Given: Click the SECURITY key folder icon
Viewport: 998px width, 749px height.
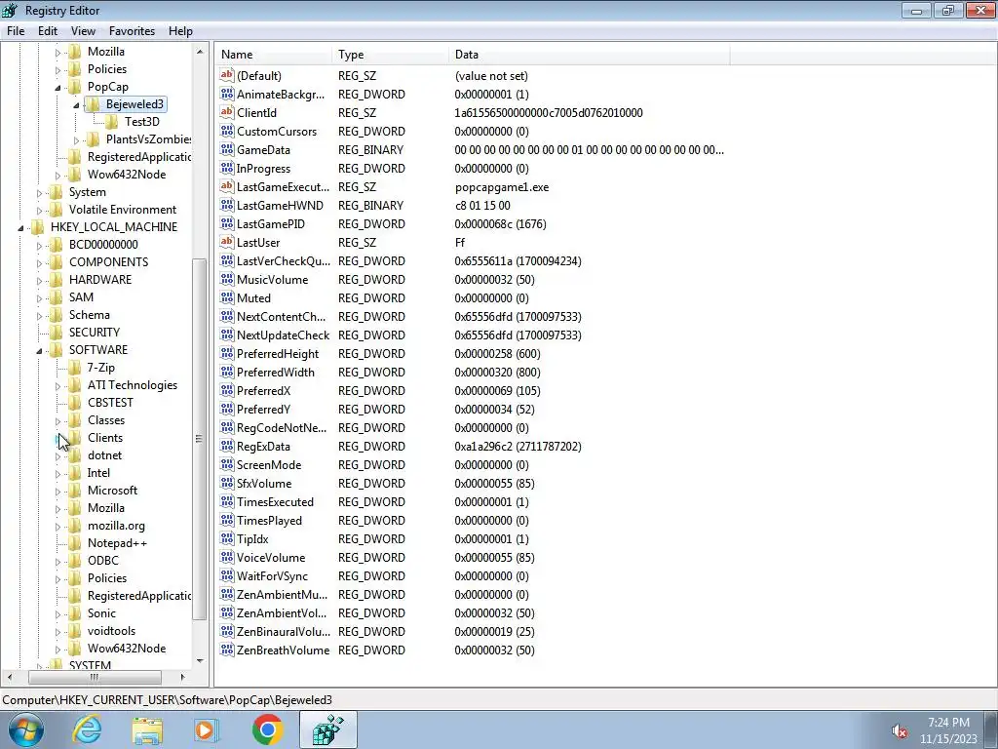Looking at the screenshot, I should (x=56, y=333).
